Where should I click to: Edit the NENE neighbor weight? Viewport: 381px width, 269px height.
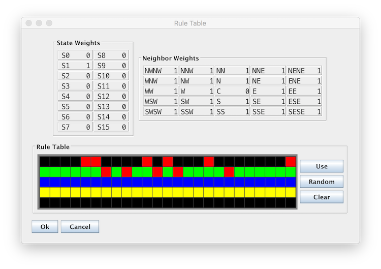coord(304,71)
